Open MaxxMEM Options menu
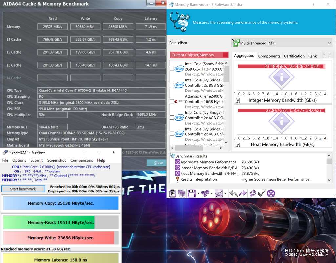This screenshot has height=263, width=336. tap(19, 160)
